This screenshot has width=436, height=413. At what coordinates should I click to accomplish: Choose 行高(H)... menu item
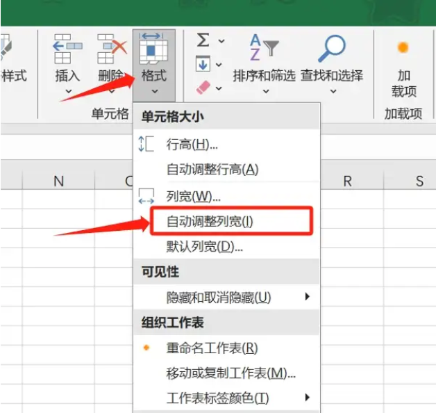coord(226,144)
